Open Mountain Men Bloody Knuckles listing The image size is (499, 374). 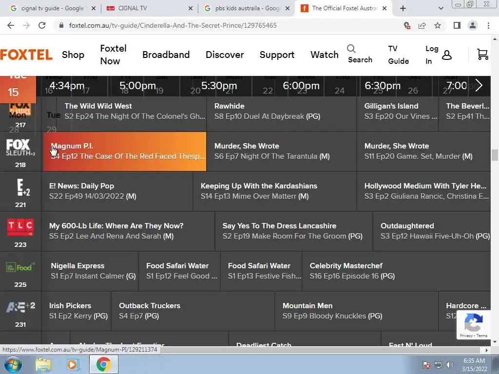(357, 311)
